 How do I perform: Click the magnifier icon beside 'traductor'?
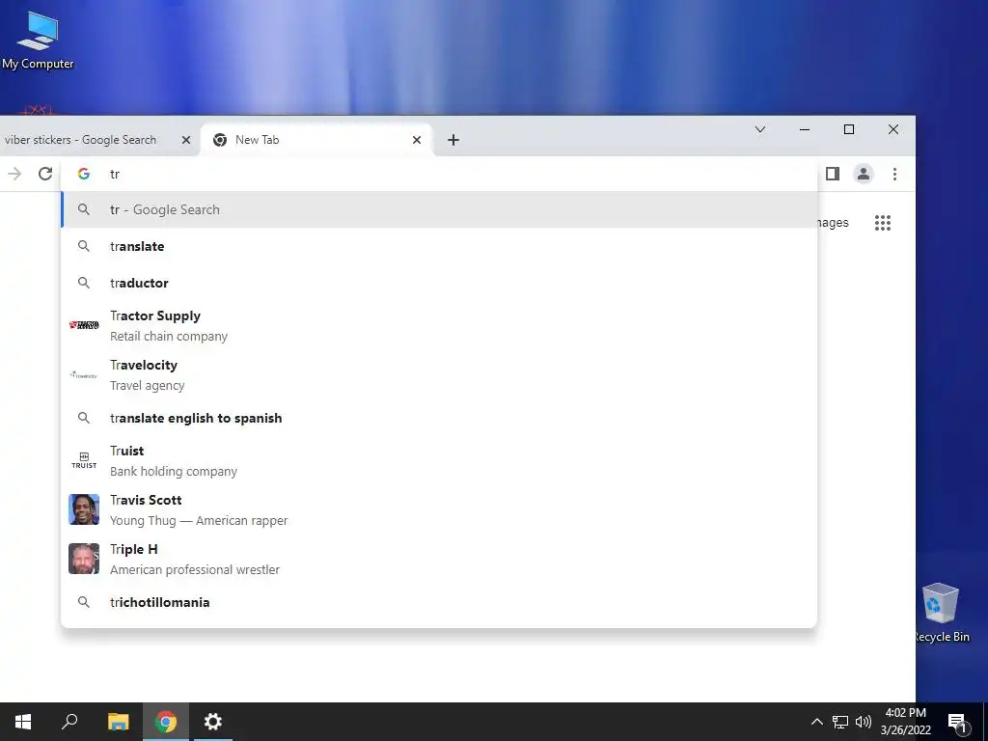[84, 283]
